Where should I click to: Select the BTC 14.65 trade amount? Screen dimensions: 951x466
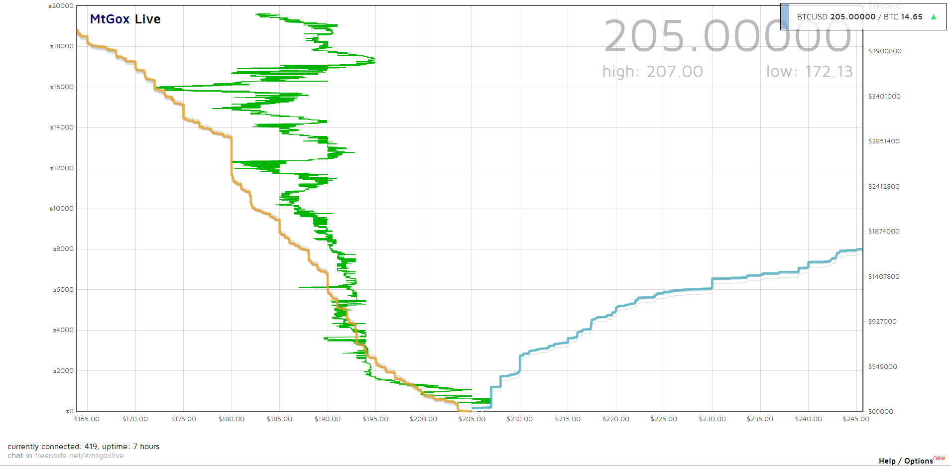click(903, 17)
